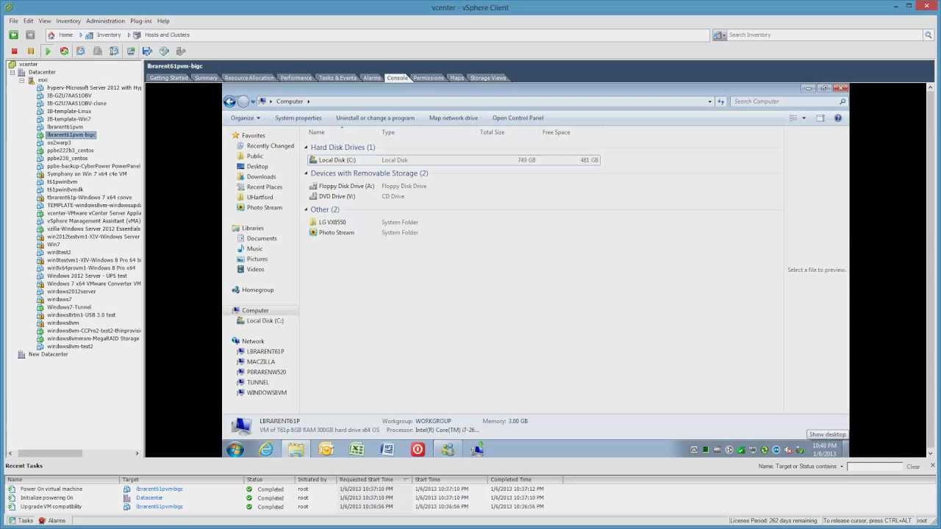Click the green navigate Back arrow icon
The width and height of the screenshot is (941, 529).
pyautogui.click(x=14, y=35)
